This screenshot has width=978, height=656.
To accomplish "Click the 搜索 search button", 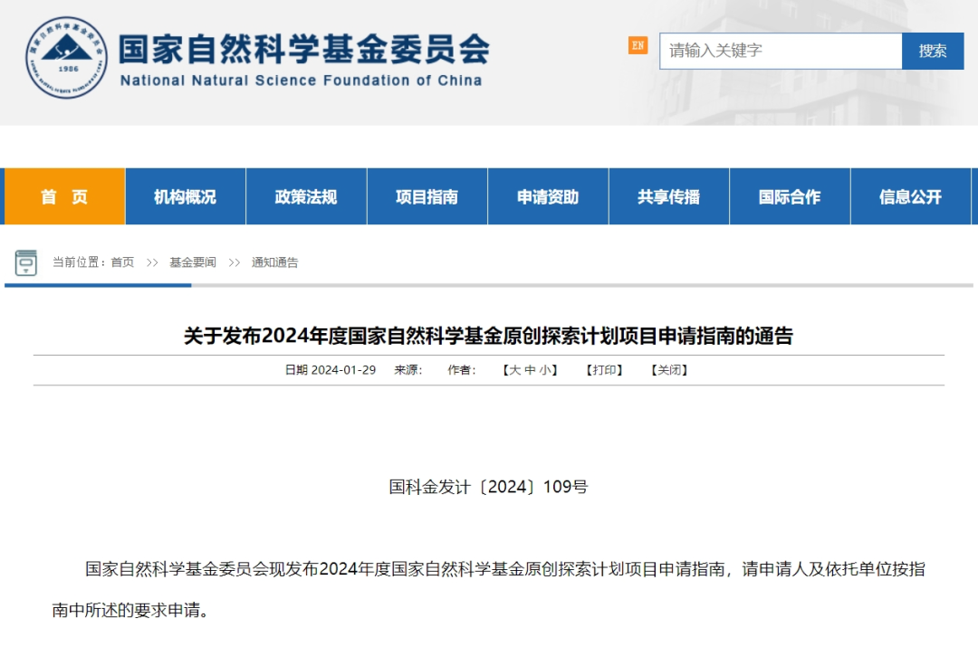I will pyautogui.click(x=933, y=51).
